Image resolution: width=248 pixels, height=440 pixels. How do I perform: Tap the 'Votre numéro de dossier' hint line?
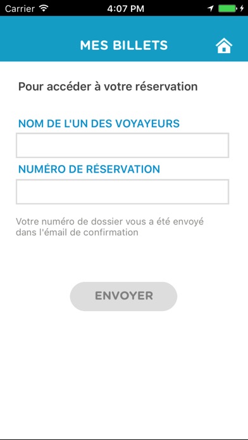click(x=110, y=222)
